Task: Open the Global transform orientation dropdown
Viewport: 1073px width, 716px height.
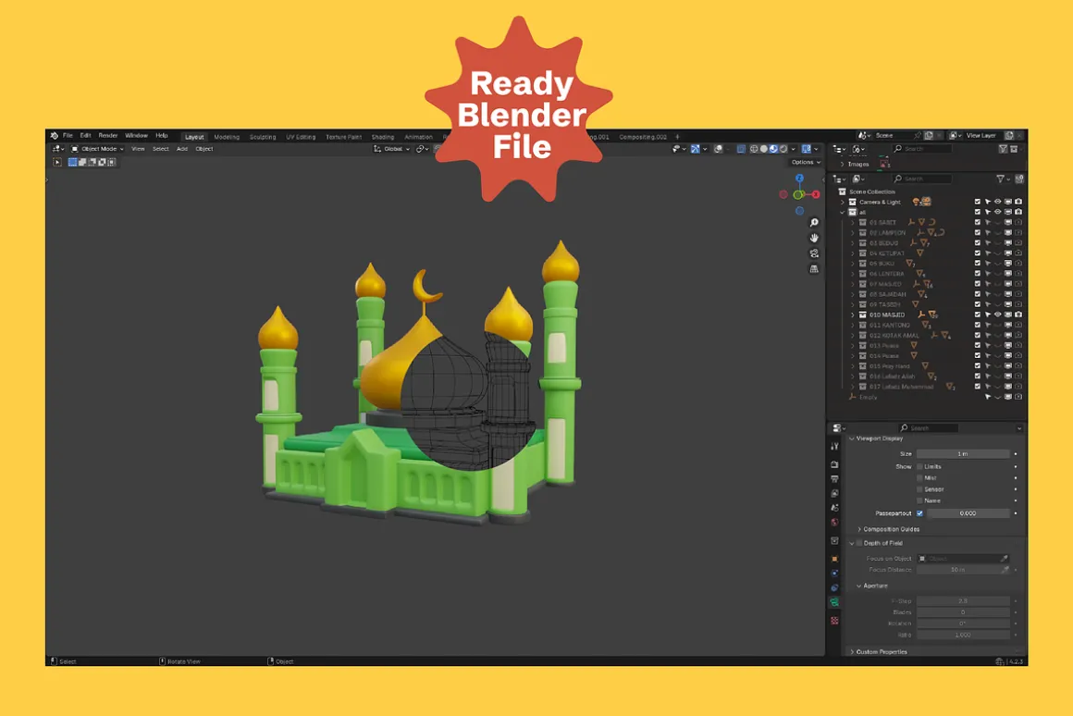Action: click(x=391, y=149)
